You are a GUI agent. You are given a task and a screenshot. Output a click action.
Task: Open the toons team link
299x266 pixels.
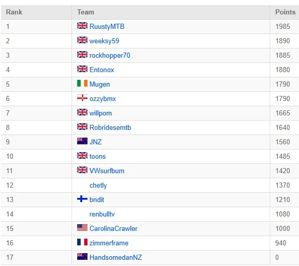tap(98, 156)
